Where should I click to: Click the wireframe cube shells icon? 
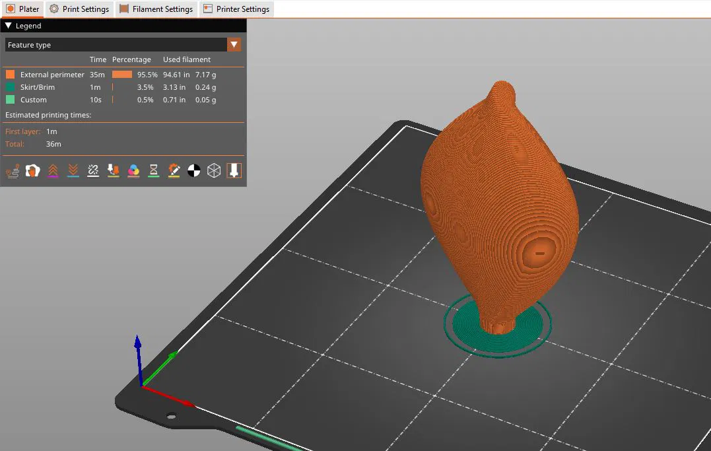coord(214,170)
